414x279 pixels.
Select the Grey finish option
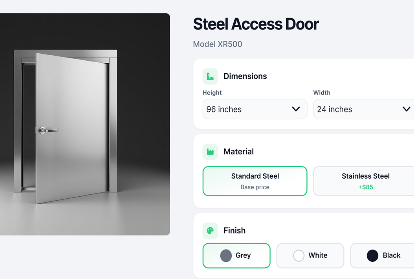(x=236, y=255)
